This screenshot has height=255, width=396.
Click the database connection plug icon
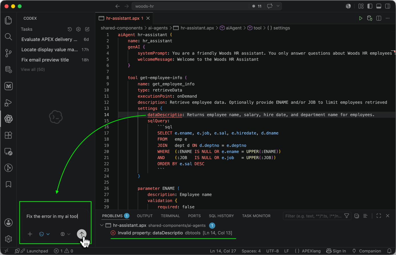coord(370,18)
